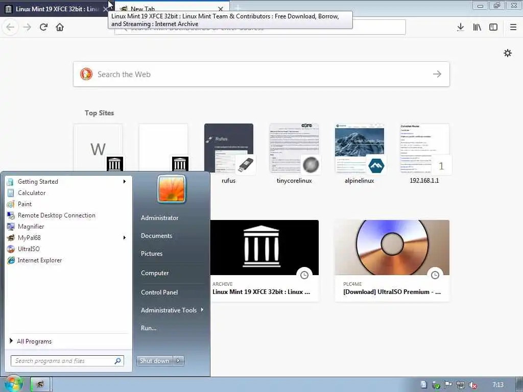Open the network tray icon
This screenshot has width=523, height=392.
[461, 385]
